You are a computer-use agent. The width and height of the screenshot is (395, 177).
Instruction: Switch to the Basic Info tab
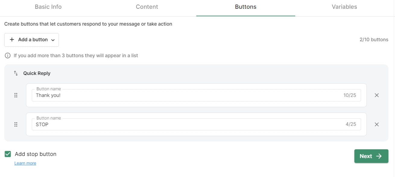click(48, 7)
